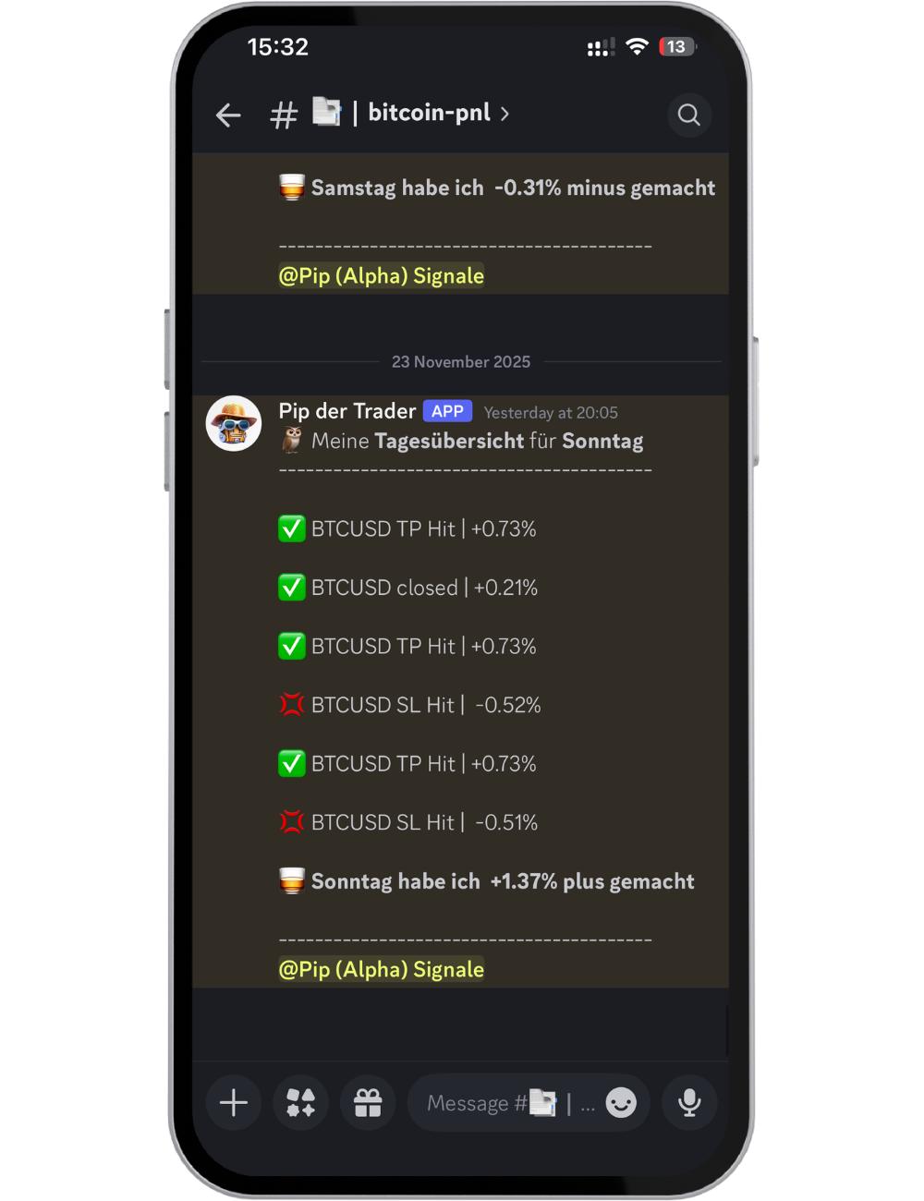Screen dimensions: 924x1201
Task: Expand bitcoin-pnl channel details chevron
Action: pyautogui.click(x=505, y=114)
